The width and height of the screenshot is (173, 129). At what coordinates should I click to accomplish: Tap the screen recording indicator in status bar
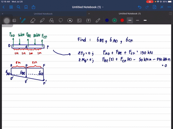(x=150, y=2)
